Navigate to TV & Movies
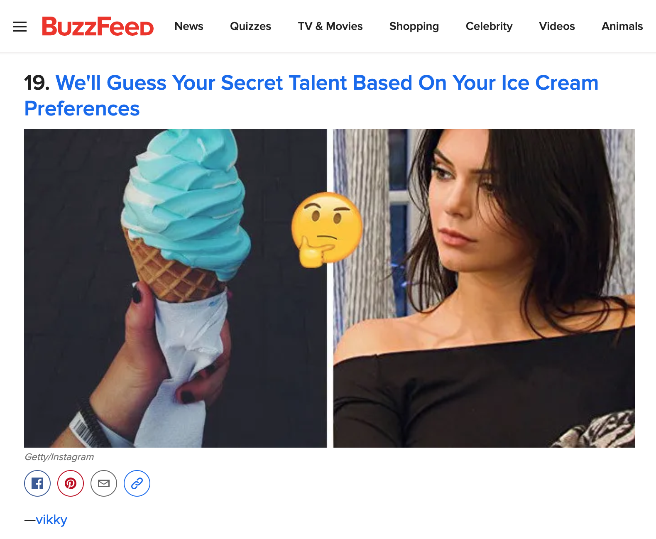Image resolution: width=656 pixels, height=539 pixels. tap(330, 26)
